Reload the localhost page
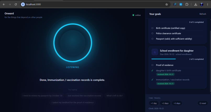The image size is (211, 112). [x=16, y=4]
